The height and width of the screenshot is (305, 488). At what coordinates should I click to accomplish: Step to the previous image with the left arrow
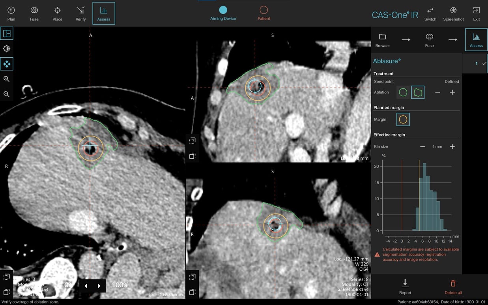[86, 286]
